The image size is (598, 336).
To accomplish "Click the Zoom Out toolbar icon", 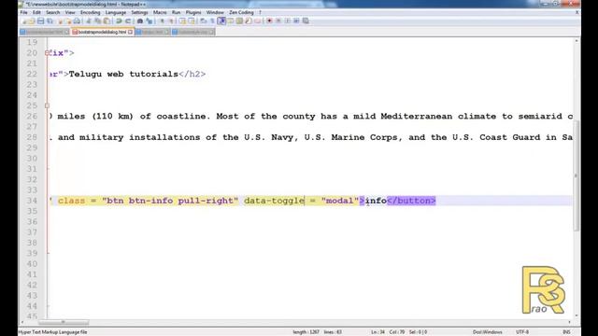I will pyautogui.click(x=171, y=21).
